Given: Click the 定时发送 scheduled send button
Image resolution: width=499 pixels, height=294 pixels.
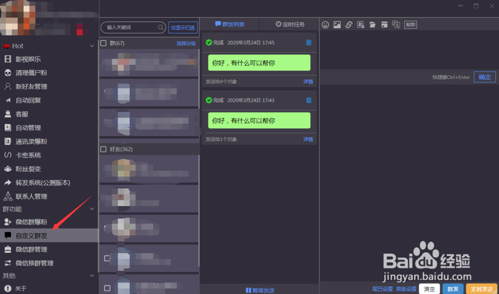Looking at the screenshot, I should point(482,289).
